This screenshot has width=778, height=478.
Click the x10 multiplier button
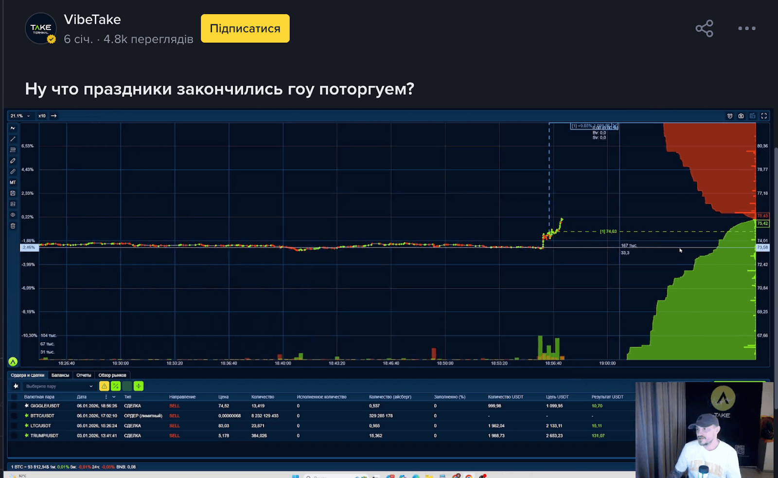point(42,116)
